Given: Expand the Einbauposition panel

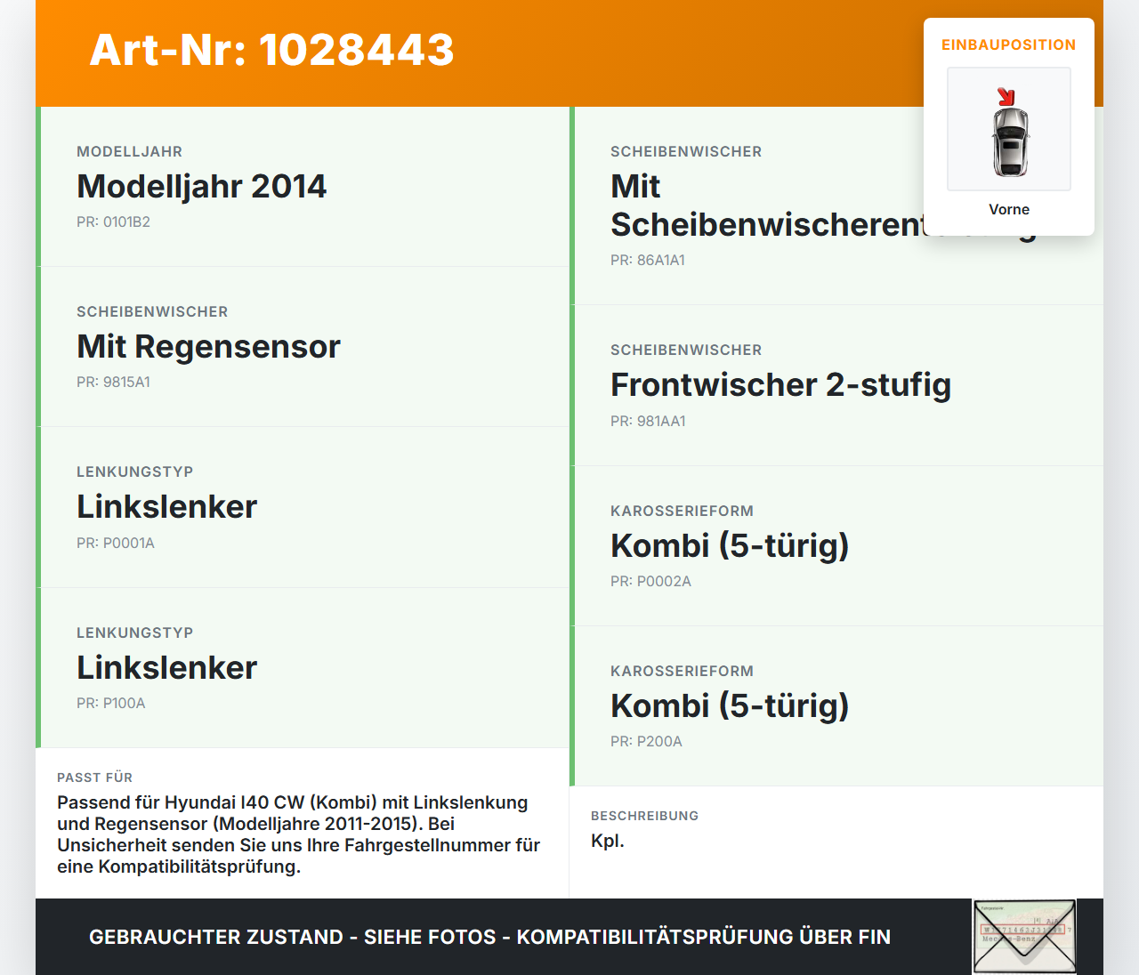Looking at the screenshot, I should 1008,44.
